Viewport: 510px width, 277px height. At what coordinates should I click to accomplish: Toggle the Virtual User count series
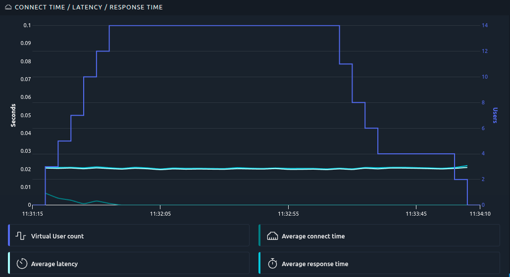click(129, 235)
